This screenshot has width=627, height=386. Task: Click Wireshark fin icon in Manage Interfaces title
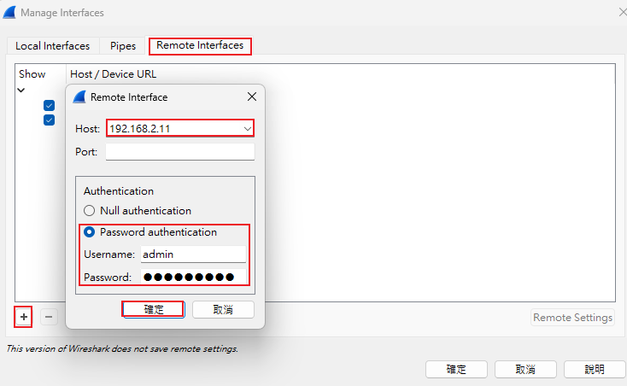10,12
